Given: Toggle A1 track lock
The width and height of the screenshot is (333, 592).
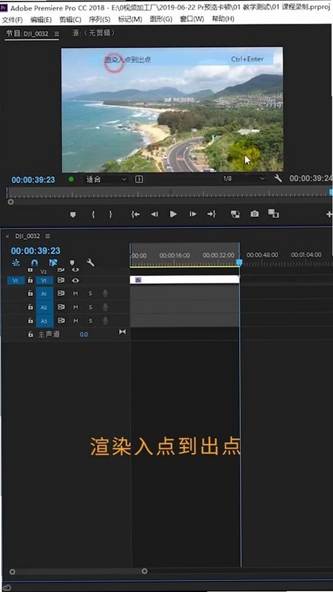Looking at the screenshot, I should (30, 293).
